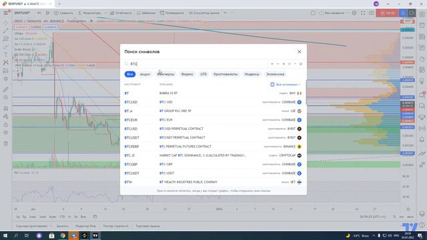Toggle lock all drawings icon
Viewport: 427px width, 240px height.
6,125
